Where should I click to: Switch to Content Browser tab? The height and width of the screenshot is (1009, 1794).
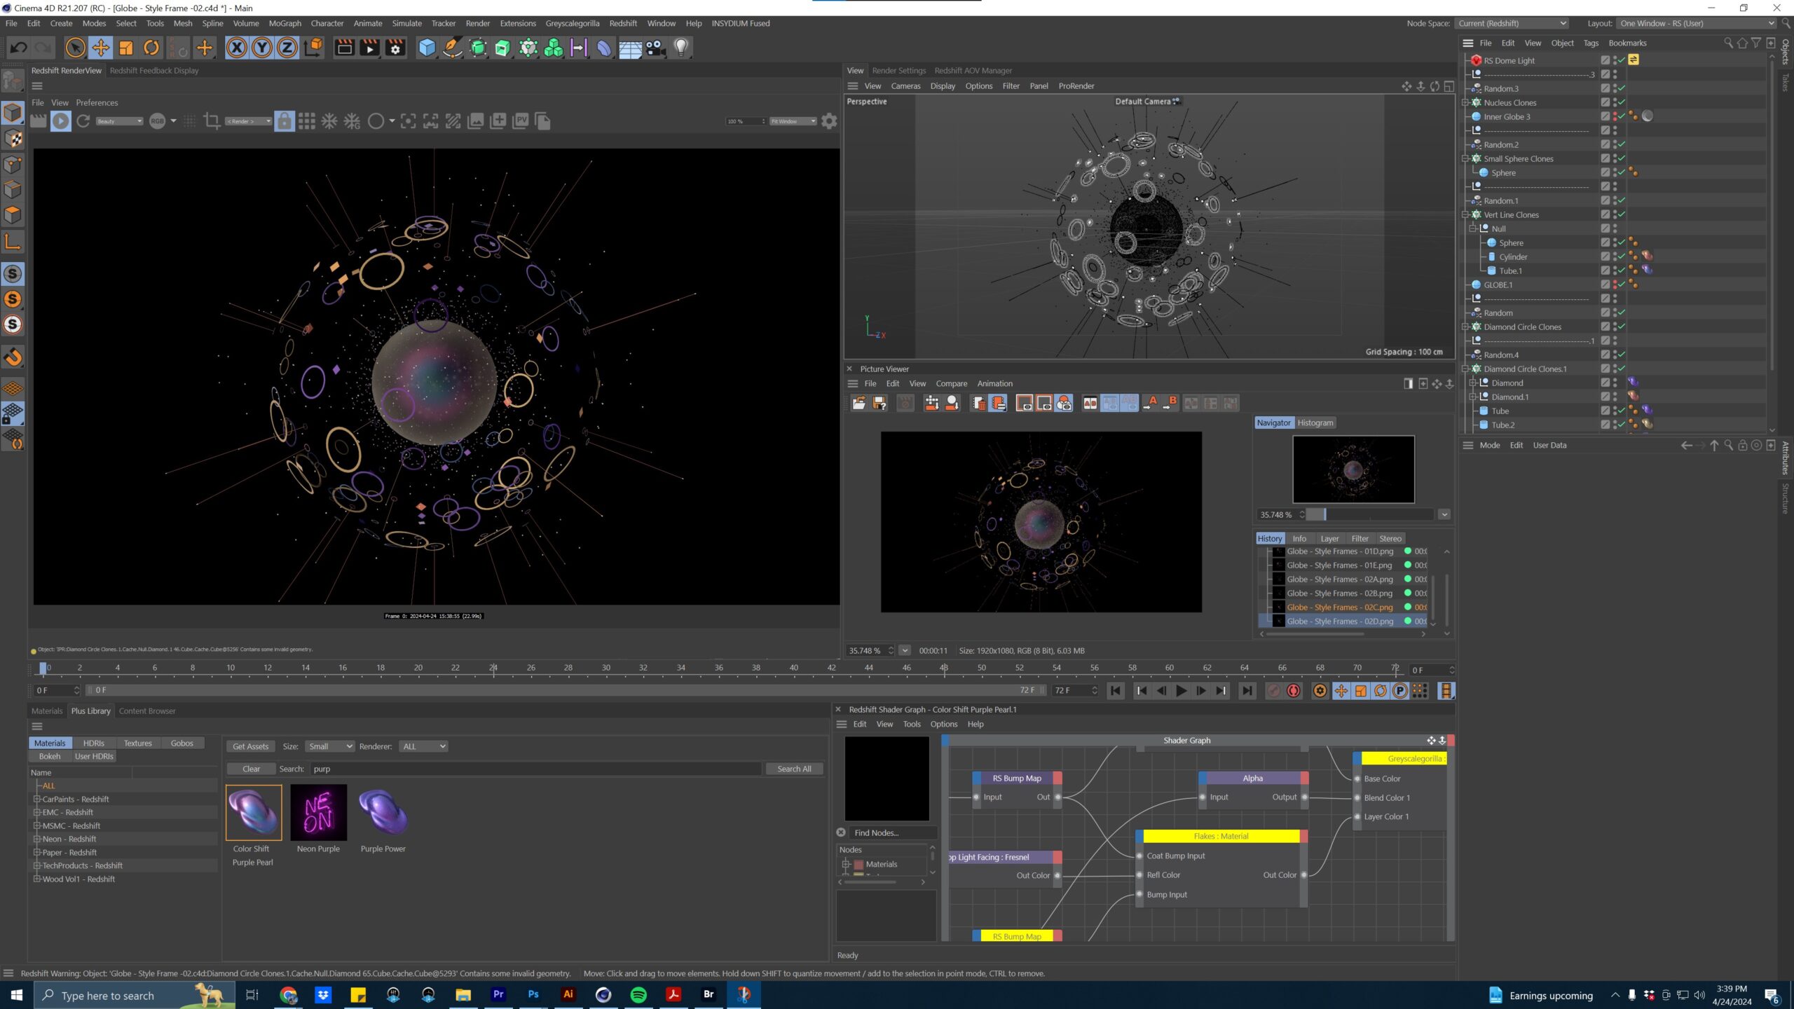147,711
